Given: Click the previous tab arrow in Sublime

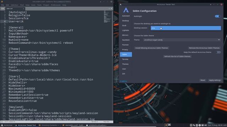Looking at the screenshot, I should point(2,8).
